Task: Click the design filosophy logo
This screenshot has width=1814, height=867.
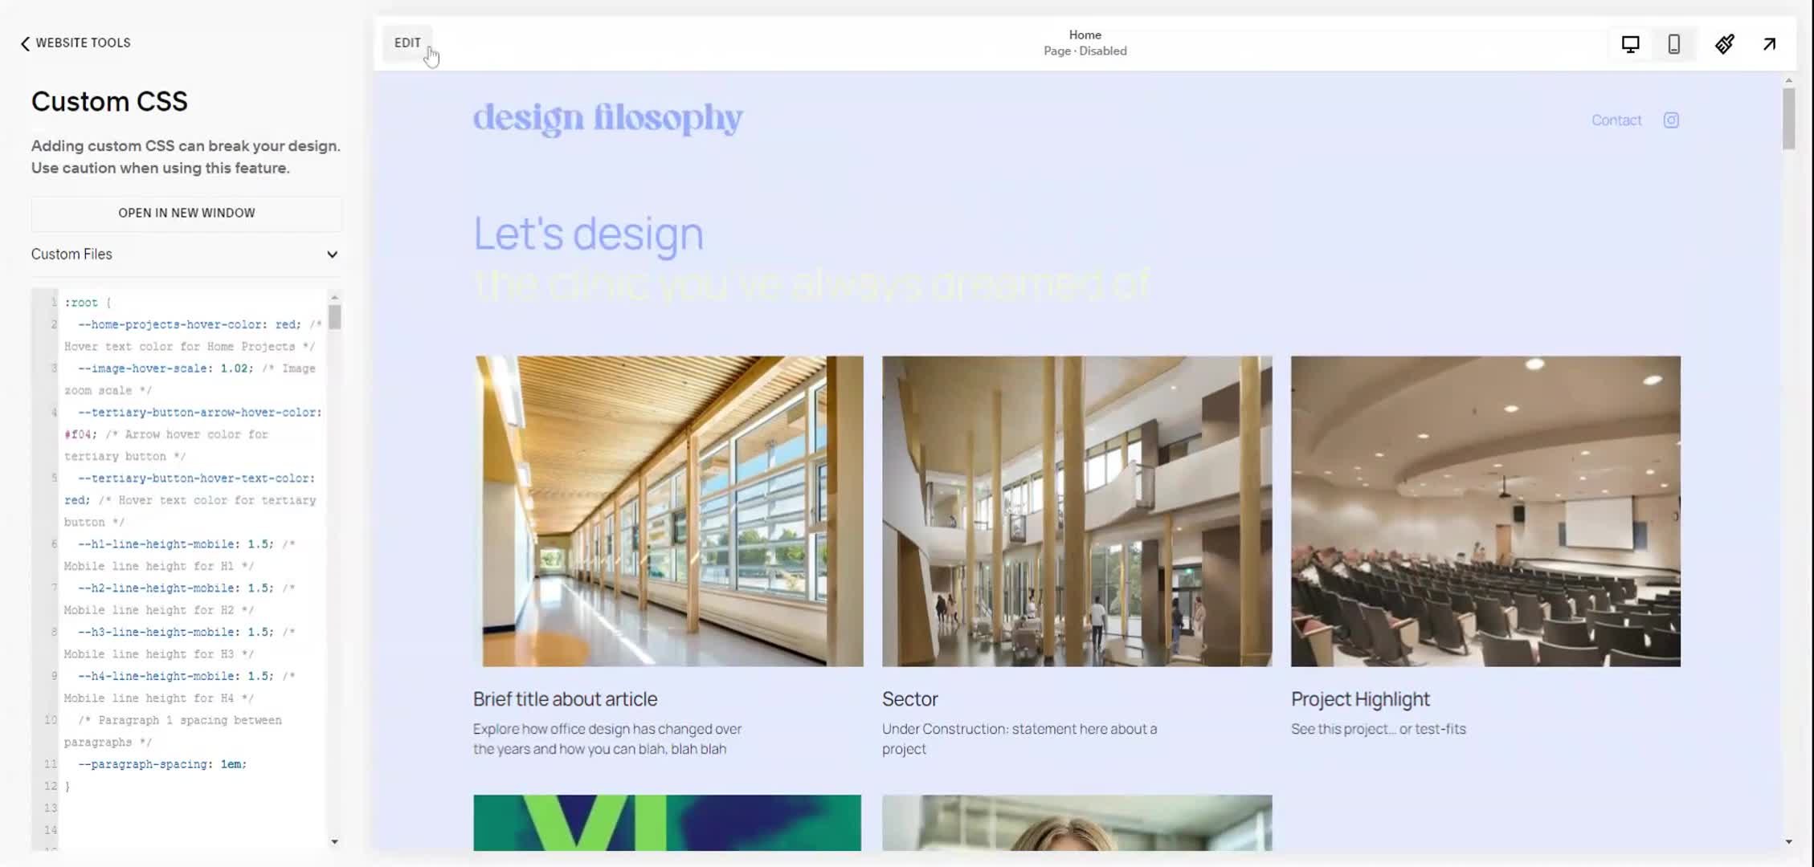Action: click(608, 119)
